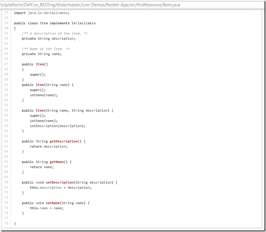Click the 'private String name;' line

(x=42, y=54)
